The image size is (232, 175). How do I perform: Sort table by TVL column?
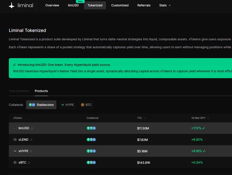141,118
